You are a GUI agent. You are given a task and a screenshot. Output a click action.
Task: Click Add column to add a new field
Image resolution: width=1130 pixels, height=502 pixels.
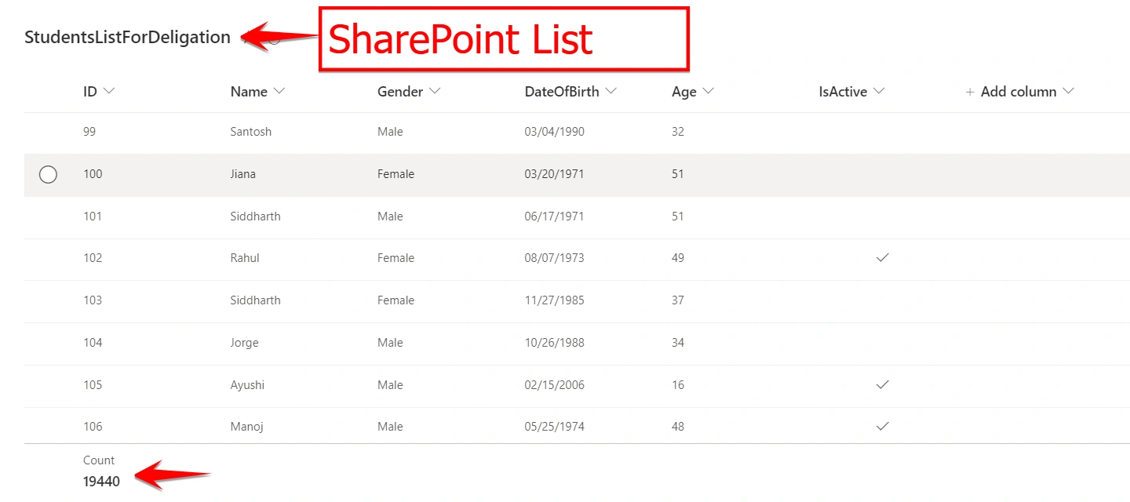(1019, 92)
